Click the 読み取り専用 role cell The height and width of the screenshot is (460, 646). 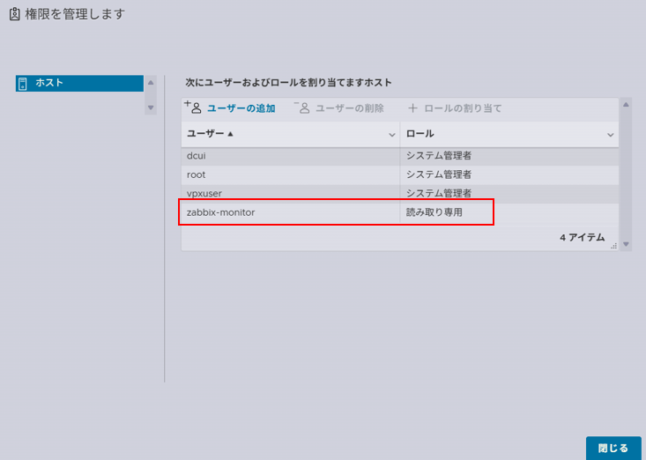pyautogui.click(x=434, y=212)
